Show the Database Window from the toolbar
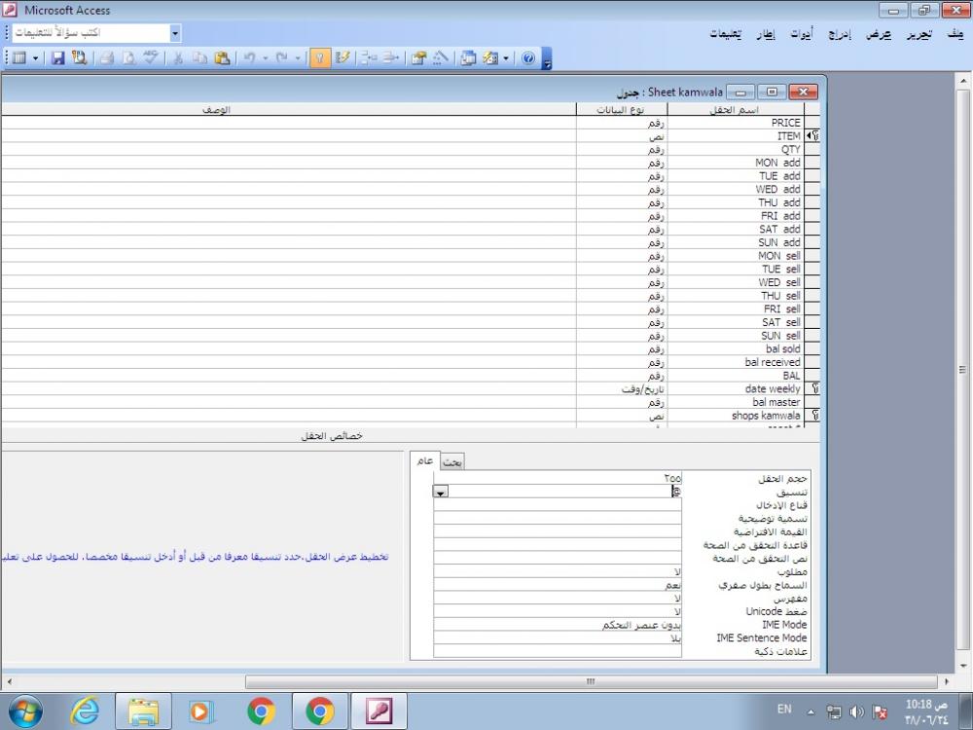Screen dimensions: 973x730 click(x=469, y=58)
